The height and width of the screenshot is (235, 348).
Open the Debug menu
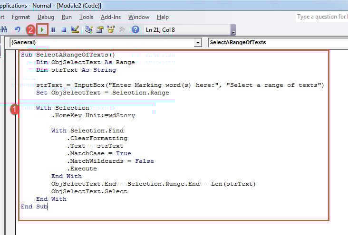[46, 17]
